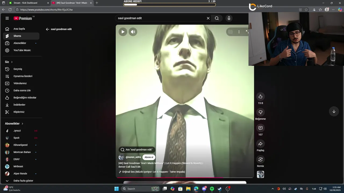Image resolution: width=344 pixels, height=193 pixels.
Task: Open YouTube Music from the sidebar
Action: point(21,50)
